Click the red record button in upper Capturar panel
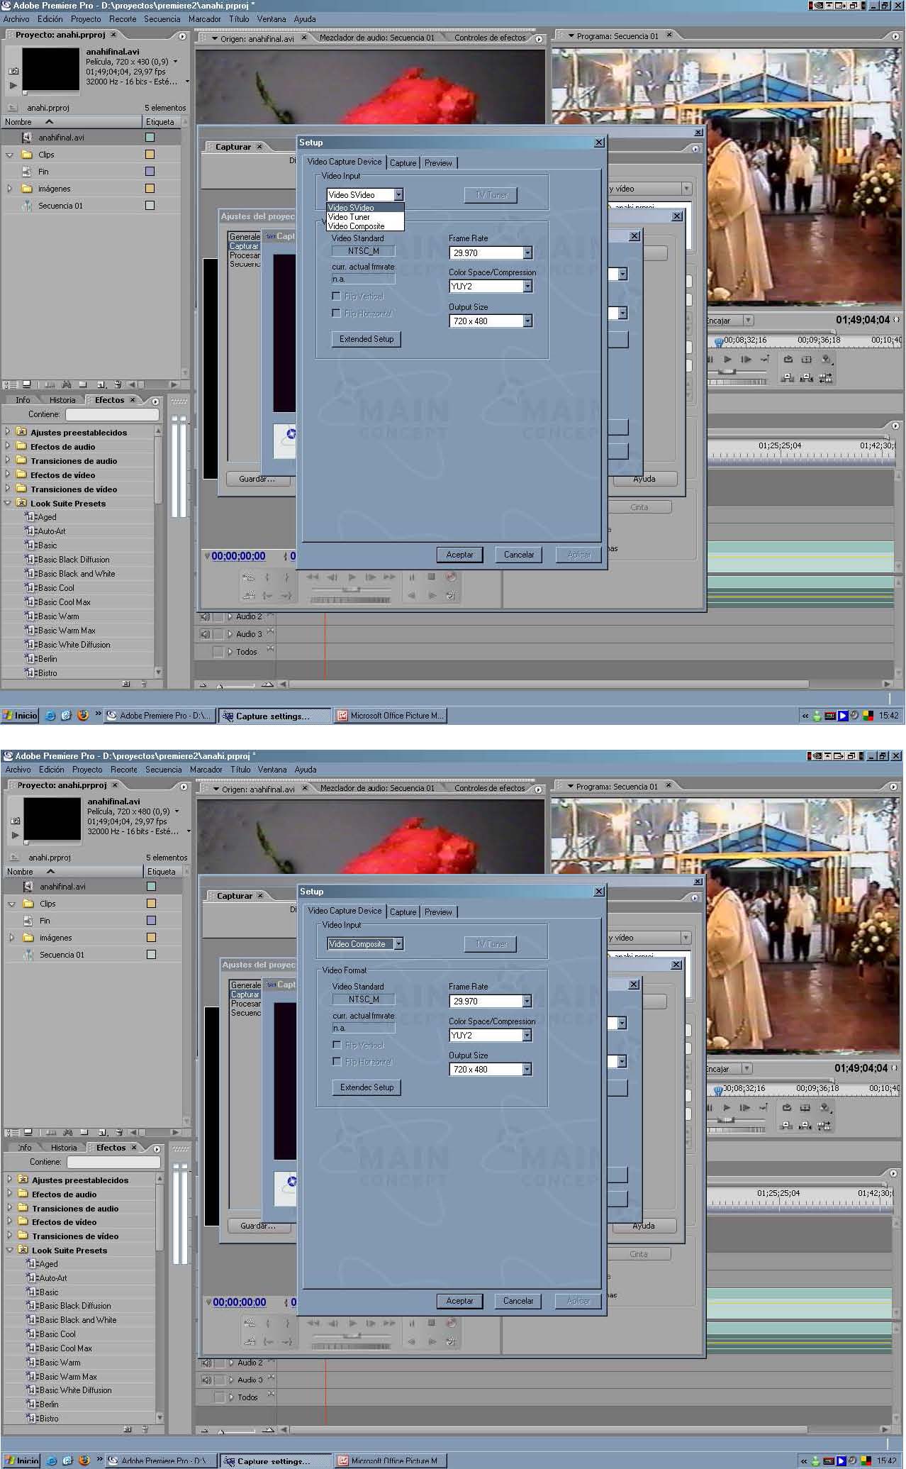The width and height of the screenshot is (906, 1469). coord(451,577)
